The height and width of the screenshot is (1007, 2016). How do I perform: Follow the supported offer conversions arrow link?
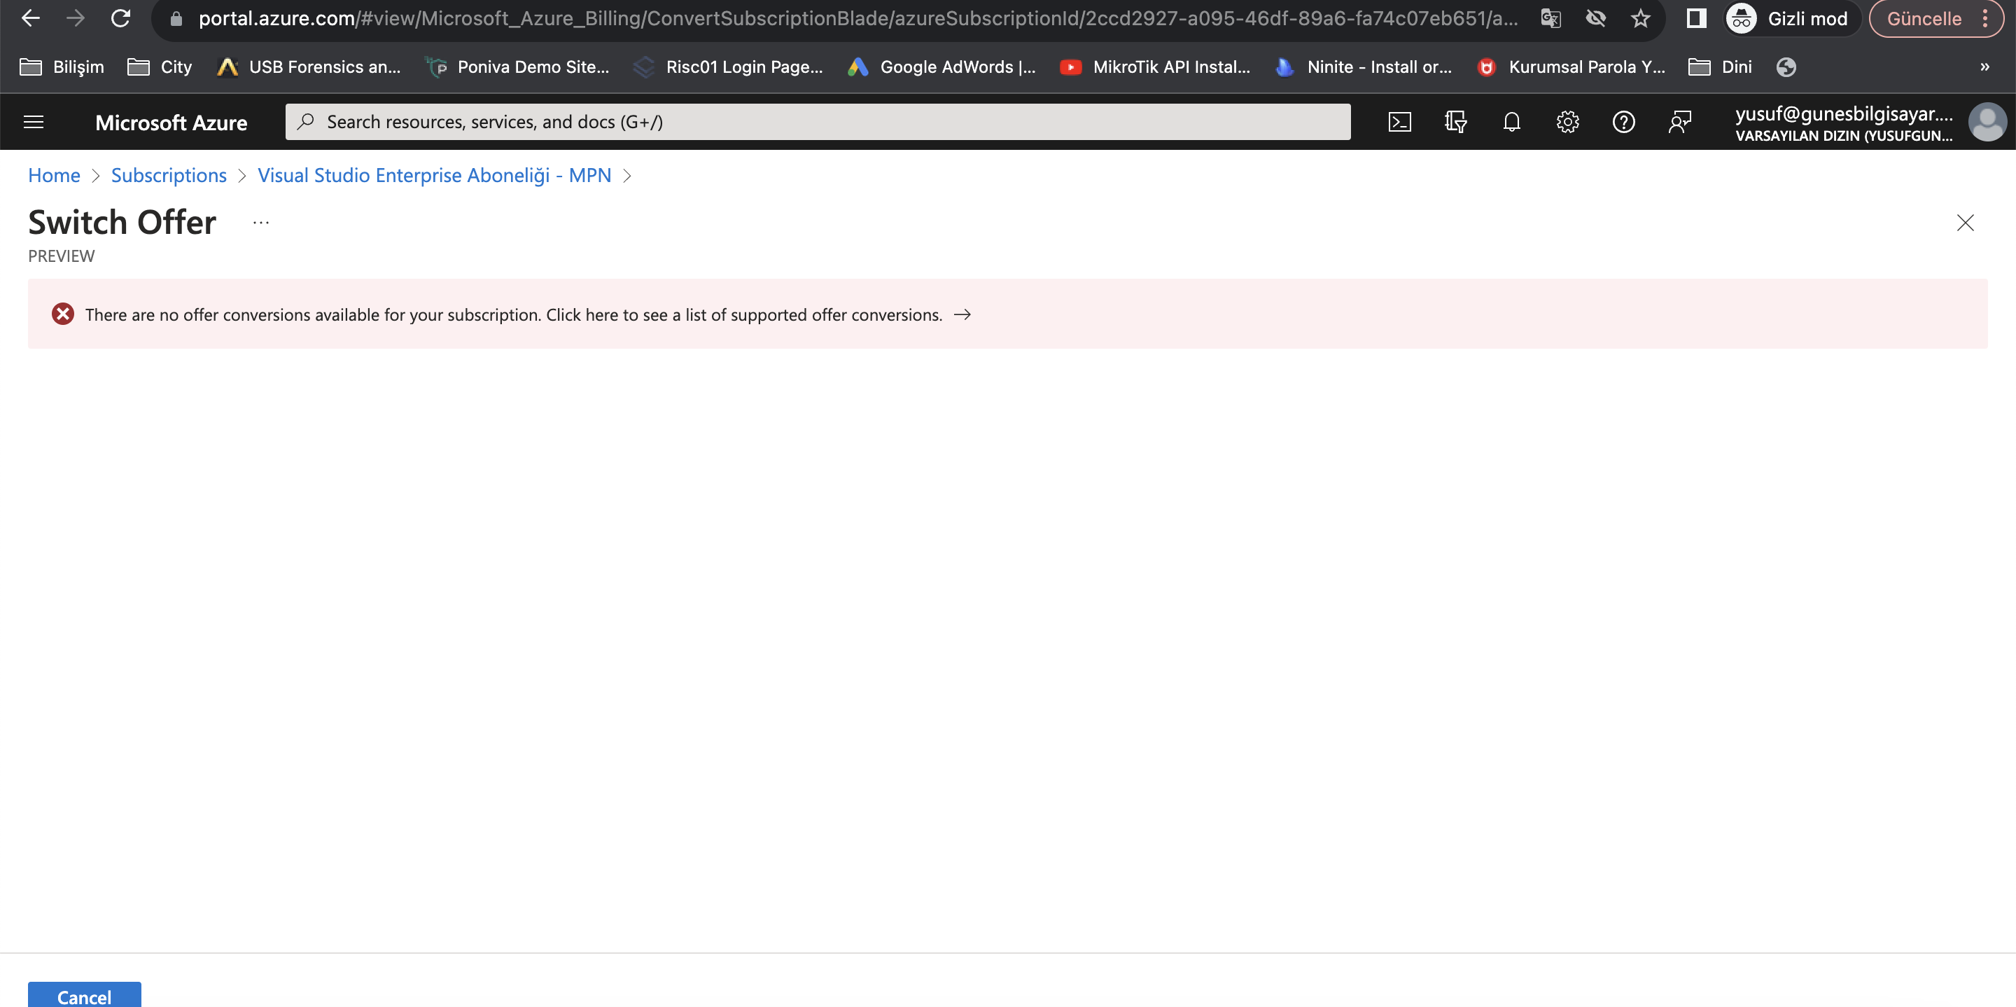point(962,315)
